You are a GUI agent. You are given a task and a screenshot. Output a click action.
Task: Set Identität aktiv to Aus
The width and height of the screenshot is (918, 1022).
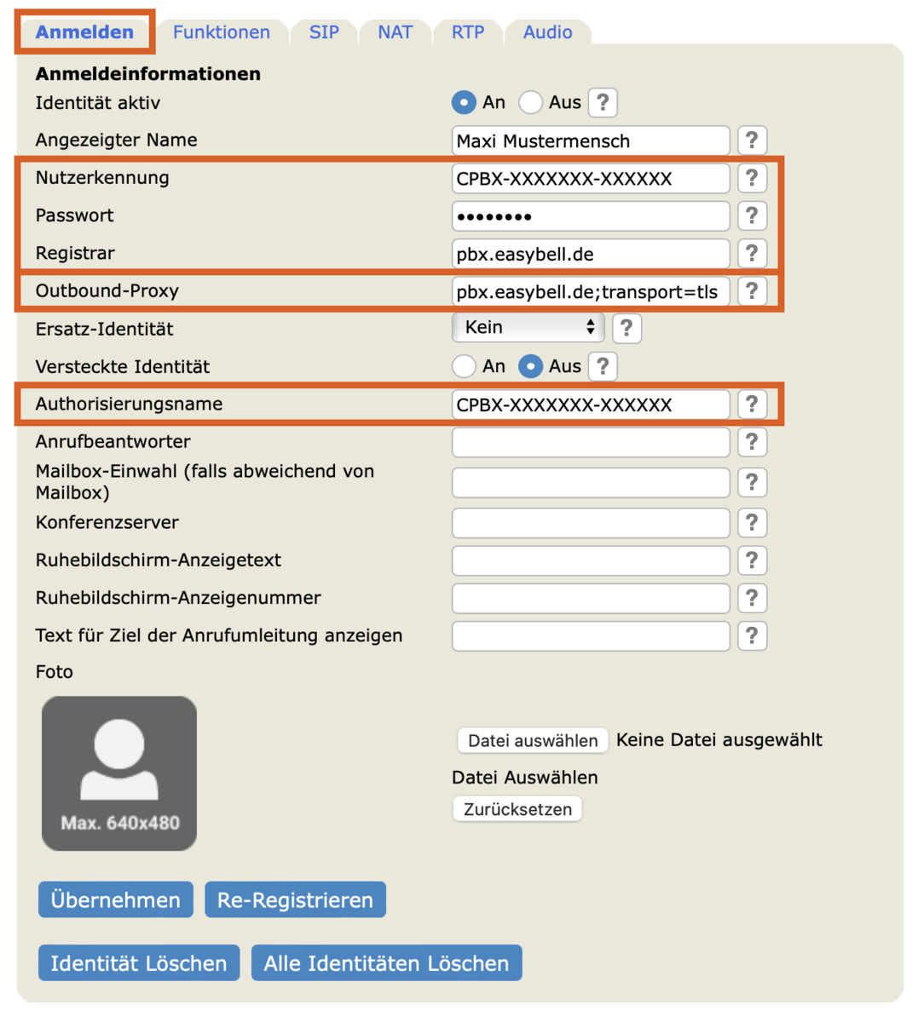(531, 103)
